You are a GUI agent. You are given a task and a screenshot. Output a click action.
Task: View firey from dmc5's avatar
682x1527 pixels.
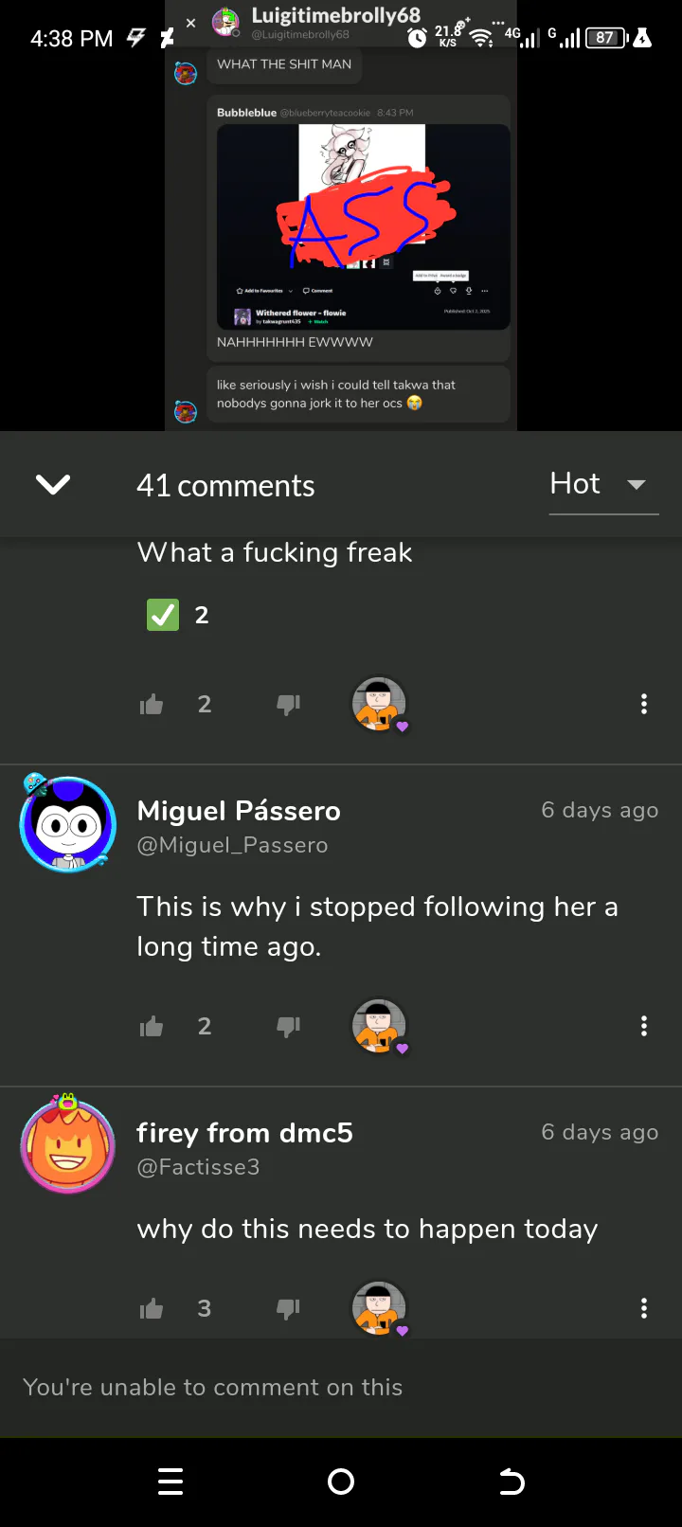(x=68, y=1144)
